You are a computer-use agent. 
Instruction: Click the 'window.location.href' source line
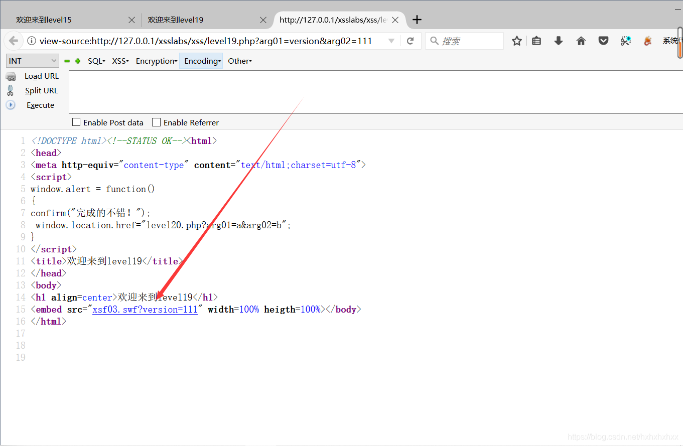click(163, 225)
